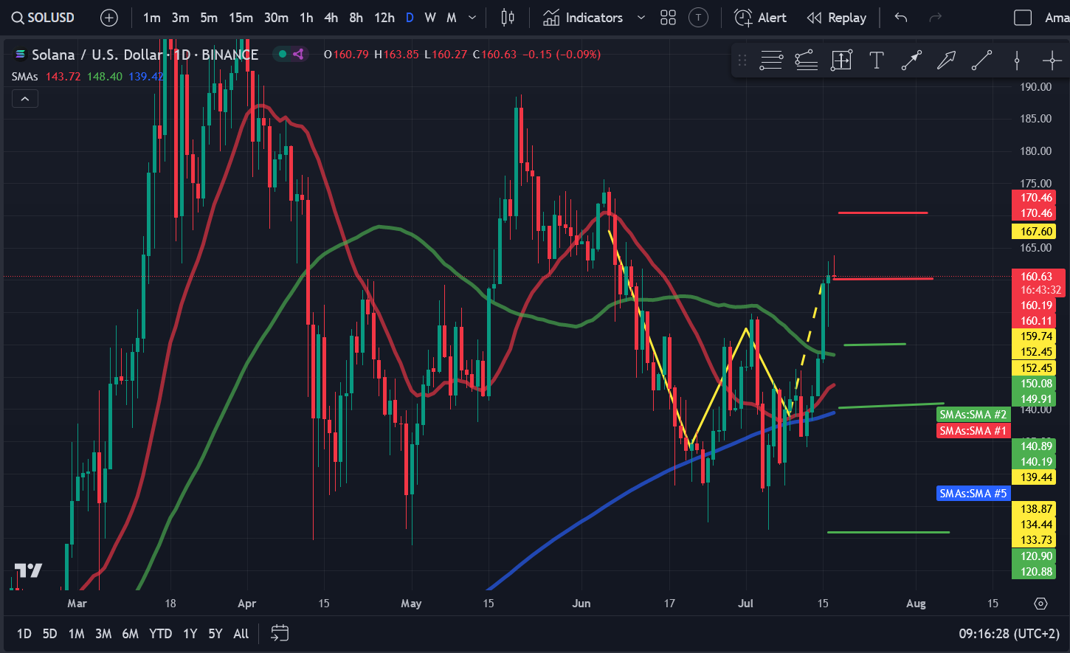
Task: Collapse the indicator legend with the chevron
Action: tap(24, 98)
